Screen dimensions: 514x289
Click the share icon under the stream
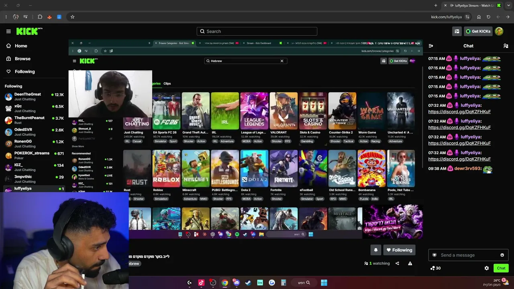click(397, 263)
